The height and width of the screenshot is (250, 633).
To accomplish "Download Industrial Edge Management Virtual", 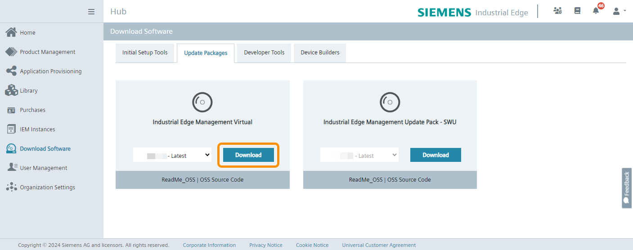I will tap(248, 155).
